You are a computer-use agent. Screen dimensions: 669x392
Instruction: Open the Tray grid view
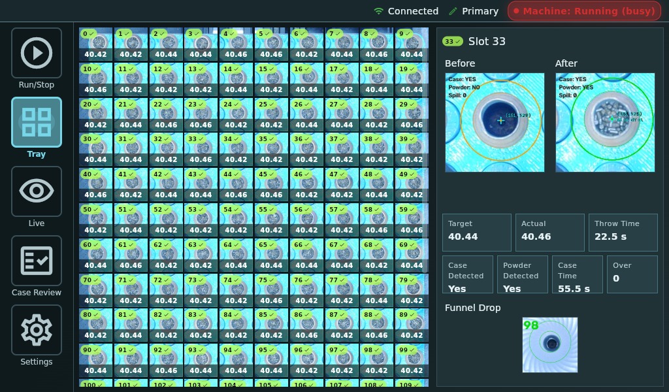tap(37, 122)
